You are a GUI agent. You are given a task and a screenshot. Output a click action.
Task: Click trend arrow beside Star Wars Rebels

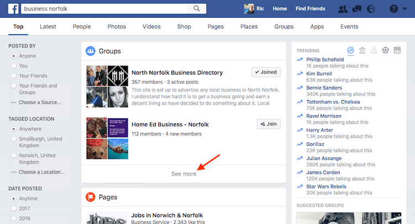299,187
